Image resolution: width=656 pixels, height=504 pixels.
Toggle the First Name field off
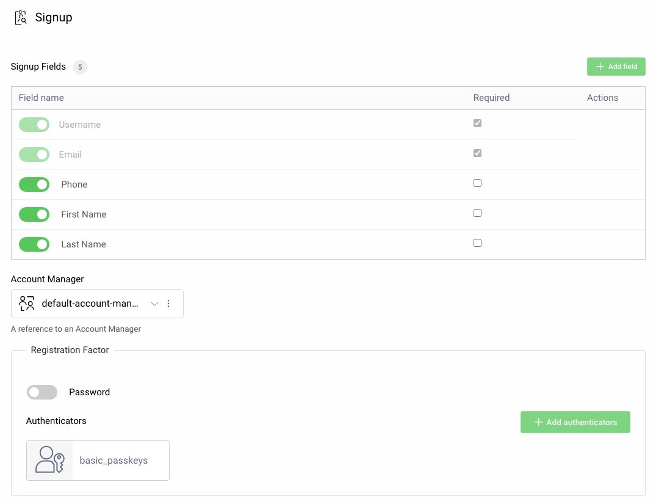click(x=34, y=214)
